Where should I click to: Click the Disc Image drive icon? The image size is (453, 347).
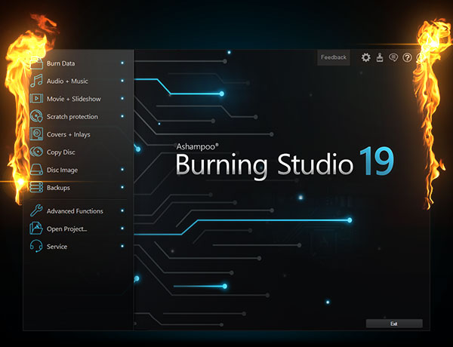click(36, 170)
